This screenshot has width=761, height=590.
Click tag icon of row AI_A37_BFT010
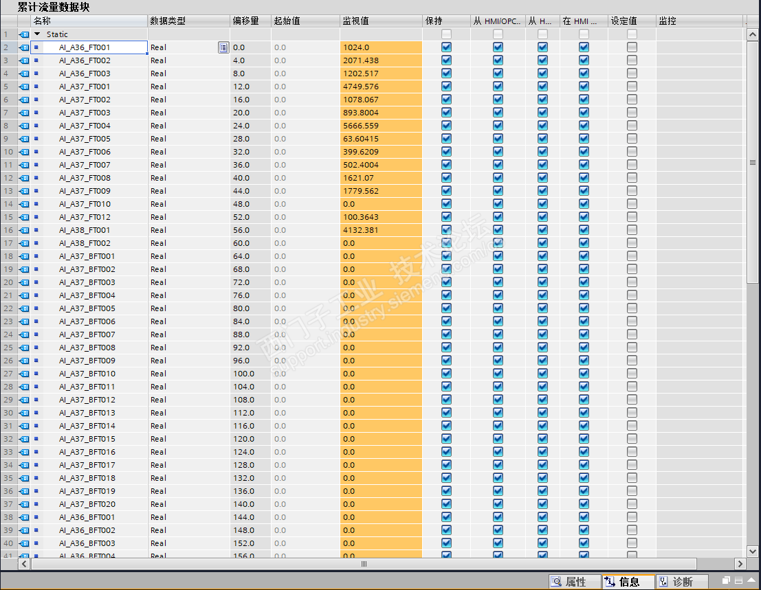click(x=24, y=374)
